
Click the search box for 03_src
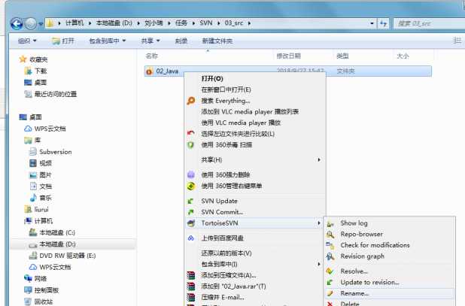[429, 23]
